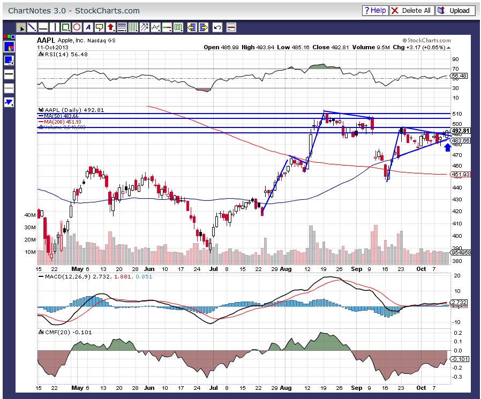The height and width of the screenshot is (399, 481).
Task: Select the red ellipse shape tool
Action: (x=77, y=28)
